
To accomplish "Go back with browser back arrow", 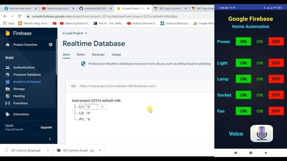I will 5,16.
